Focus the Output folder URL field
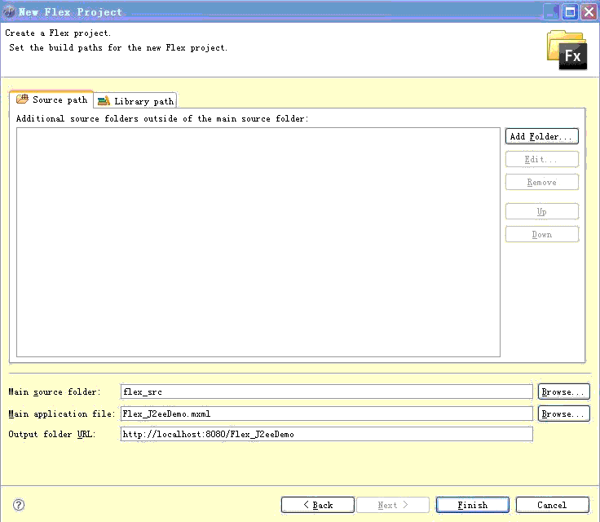600x522 pixels. tap(326, 434)
